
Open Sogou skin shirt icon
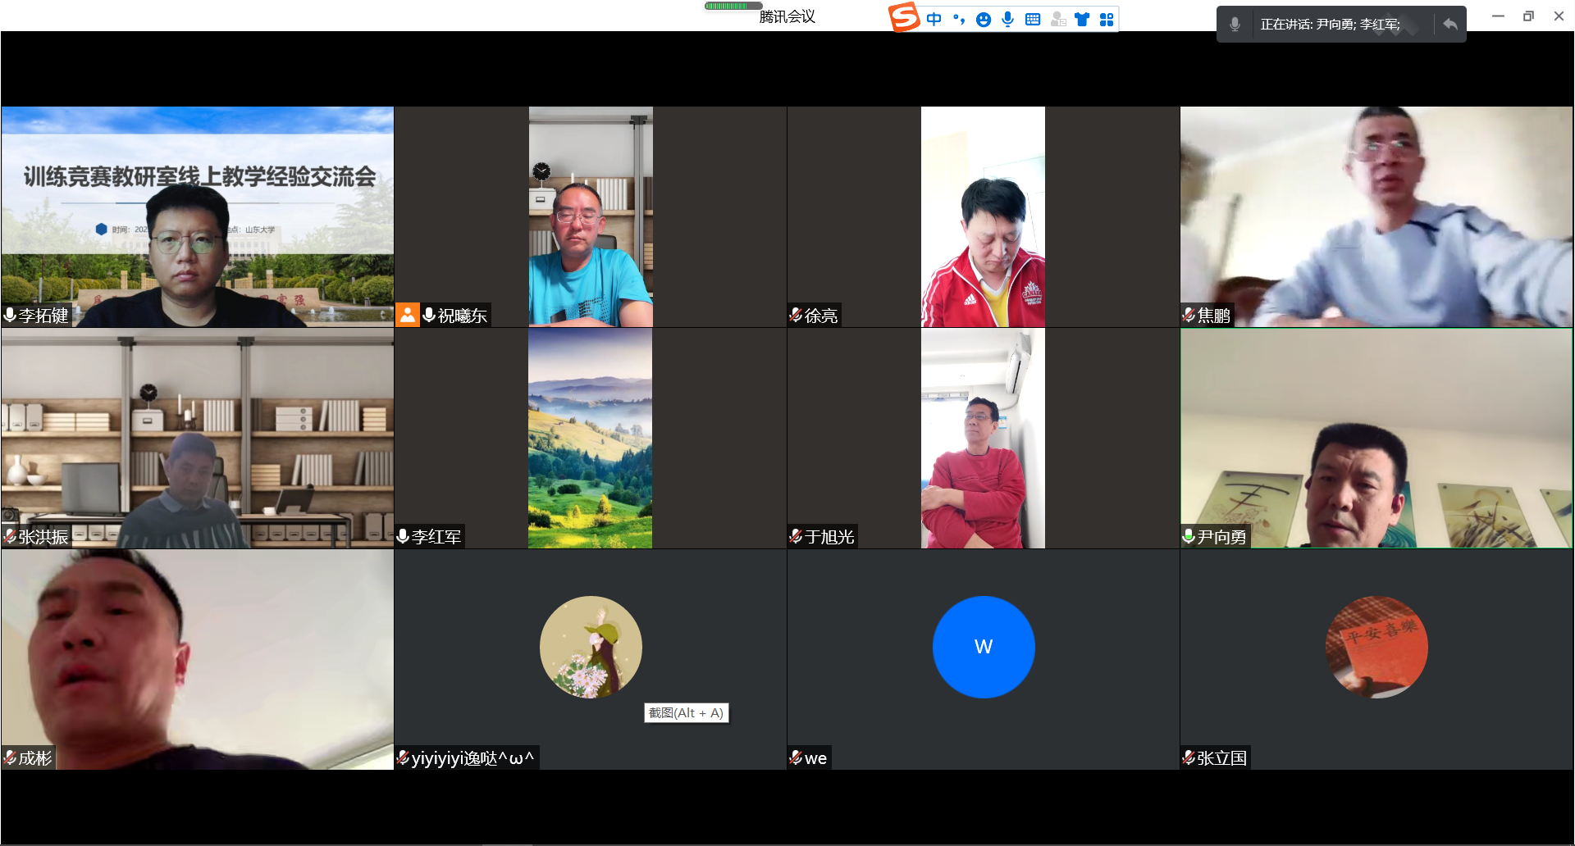1082,19
